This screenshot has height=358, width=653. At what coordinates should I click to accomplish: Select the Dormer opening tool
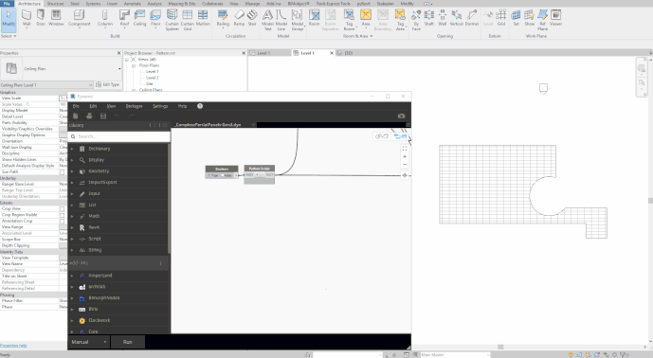point(472,18)
